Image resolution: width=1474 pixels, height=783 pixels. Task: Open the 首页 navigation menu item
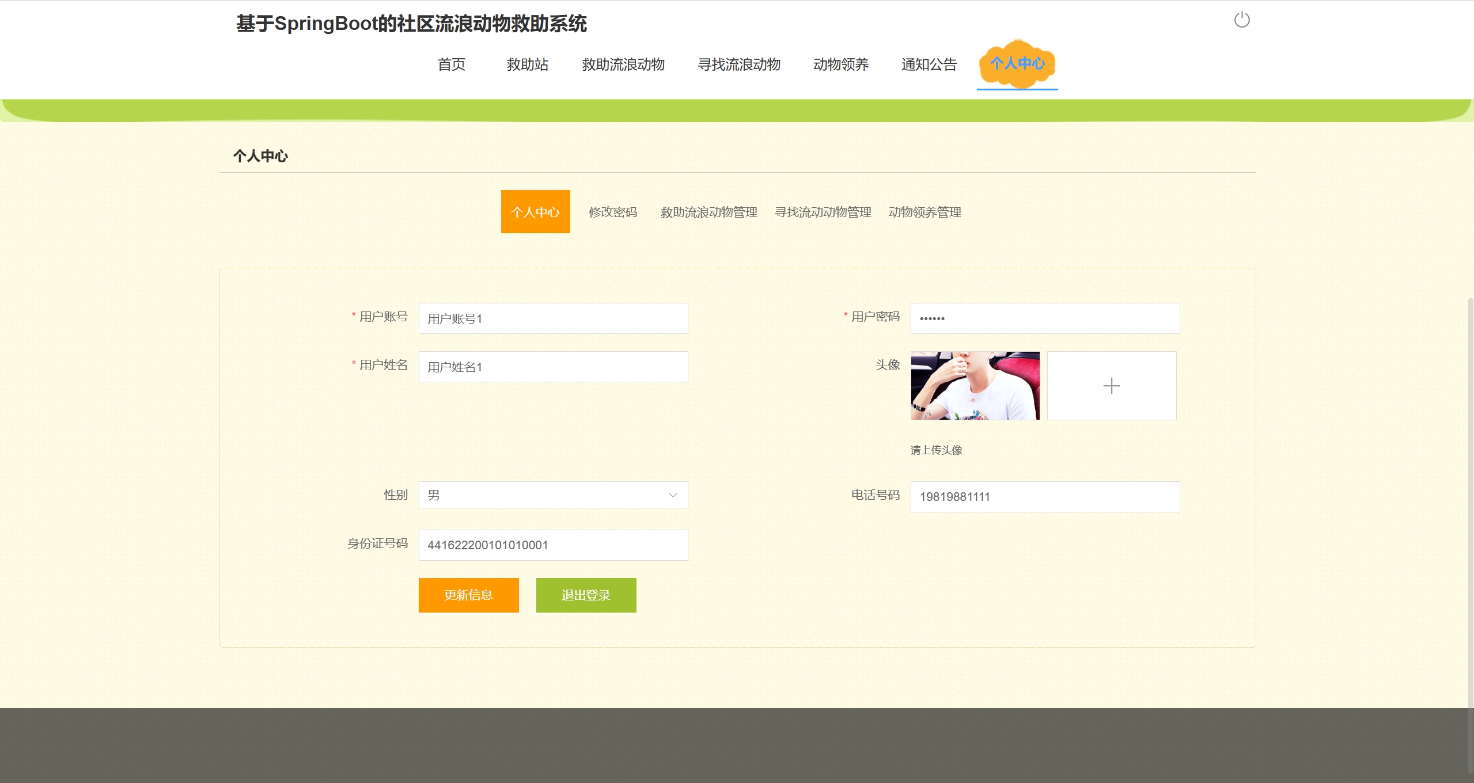click(x=451, y=64)
